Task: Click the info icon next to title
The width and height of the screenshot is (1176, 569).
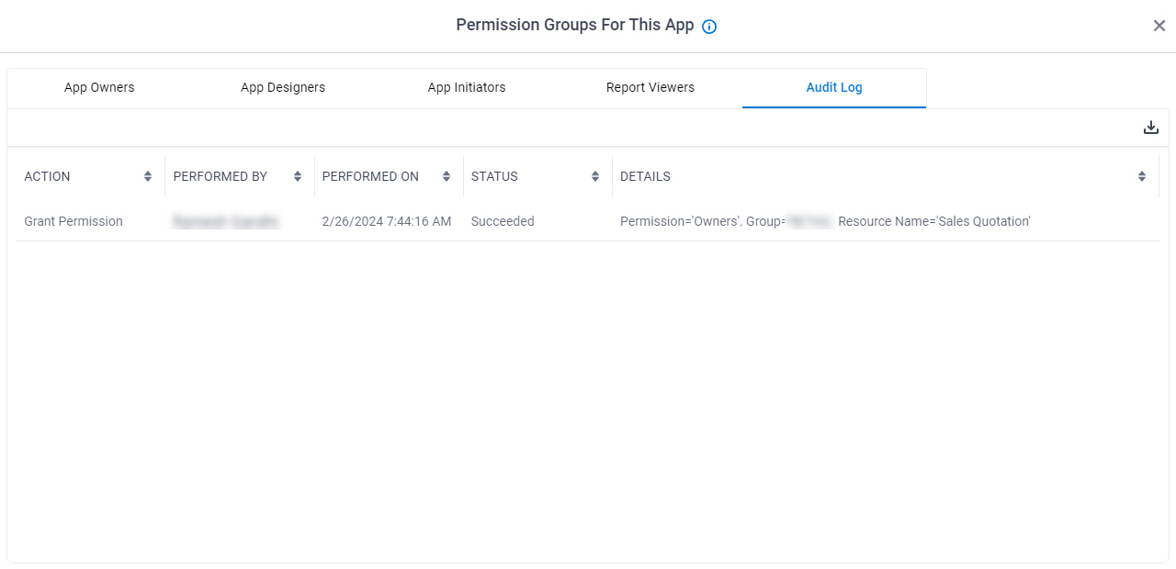Action: [x=709, y=27]
